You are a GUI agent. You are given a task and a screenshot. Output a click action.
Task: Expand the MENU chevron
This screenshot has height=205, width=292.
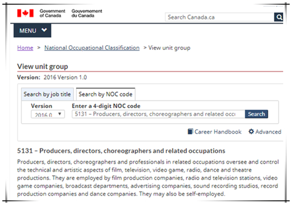click(x=44, y=30)
